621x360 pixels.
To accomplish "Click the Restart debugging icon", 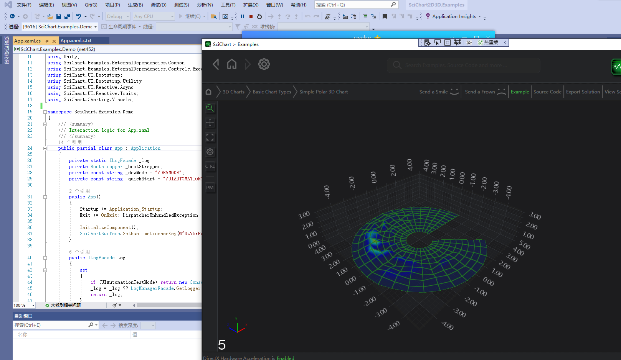I will (x=259, y=16).
